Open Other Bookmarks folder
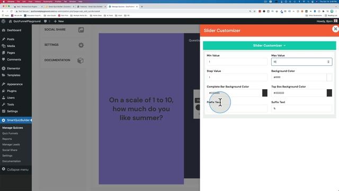The width and height of the screenshot is (339, 191). [314, 15]
